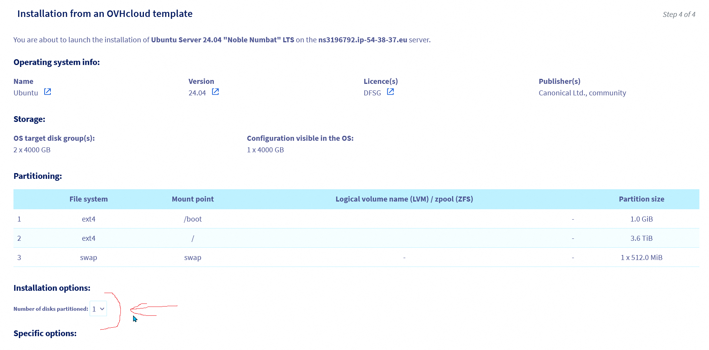The height and width of the screenshot is (350, 709).
Task: Select the 3.6 TiB partition size cell
Action: click(641, 238)
